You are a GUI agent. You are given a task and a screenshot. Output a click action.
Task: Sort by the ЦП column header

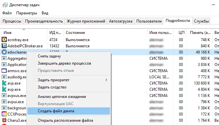(x=180, y=33)
